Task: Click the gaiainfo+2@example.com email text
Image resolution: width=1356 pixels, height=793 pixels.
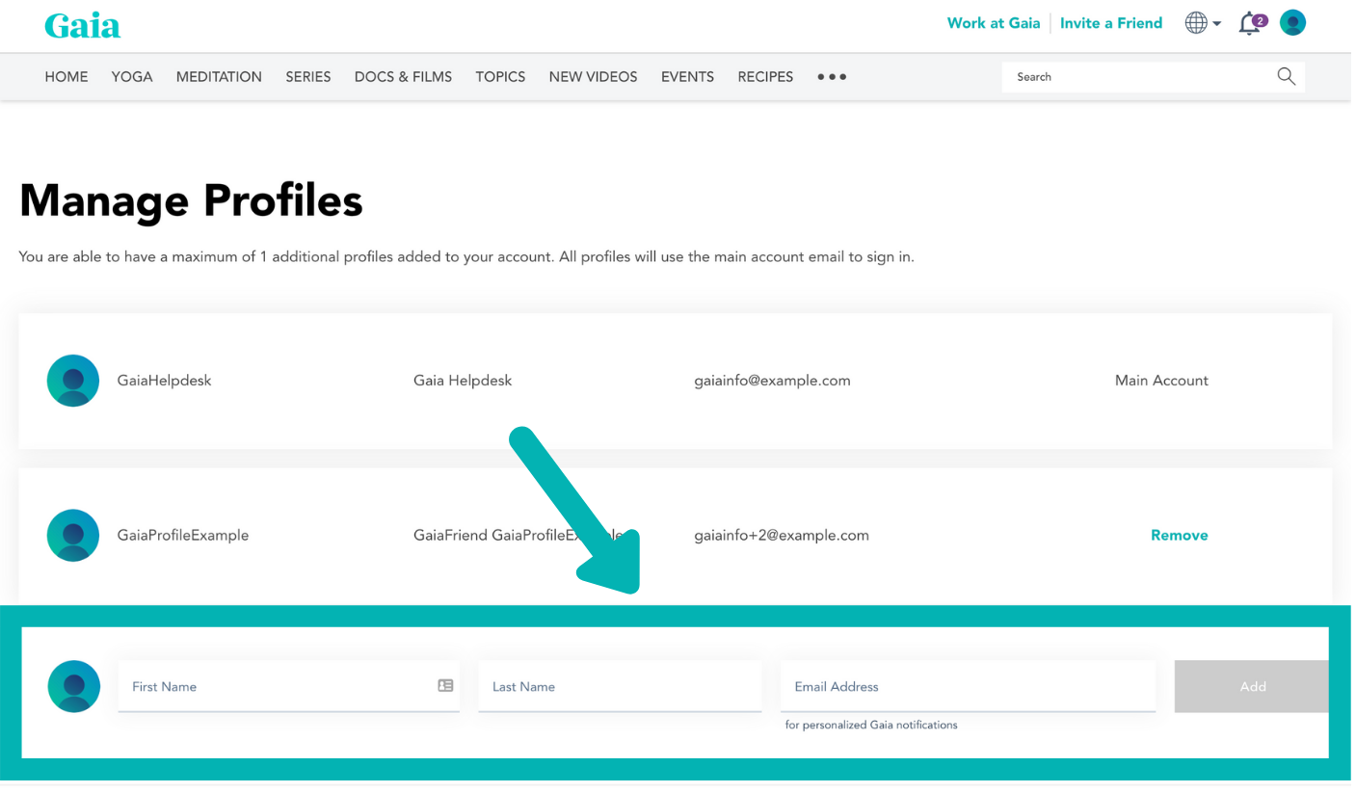Action: (x=782, y=535)
